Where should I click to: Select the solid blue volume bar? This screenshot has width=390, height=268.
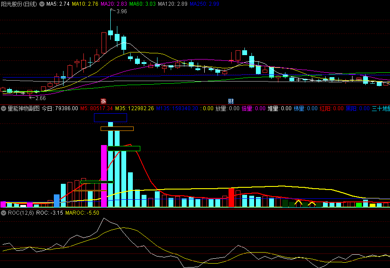57,201
